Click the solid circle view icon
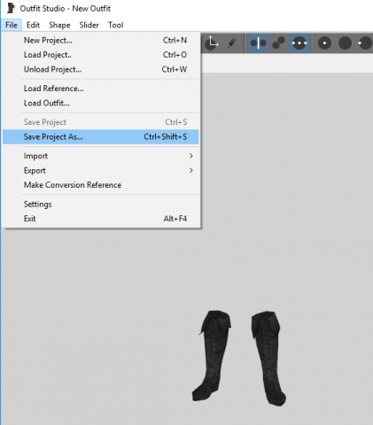The width and height of the screenshot is (373, 425). 345,43
